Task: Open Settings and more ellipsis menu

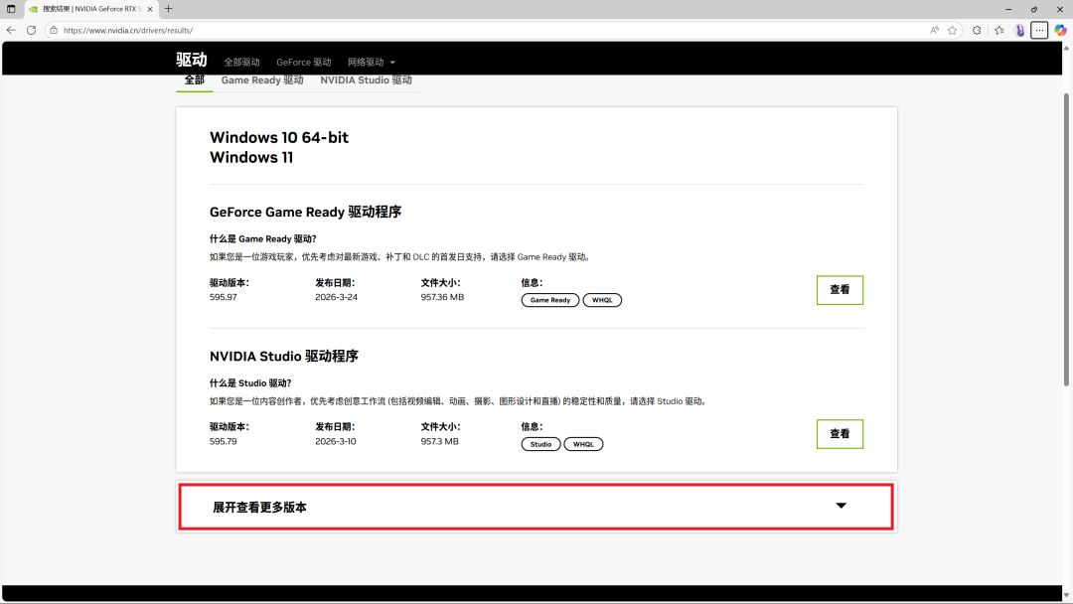Action: click(x=1039, y=30)
